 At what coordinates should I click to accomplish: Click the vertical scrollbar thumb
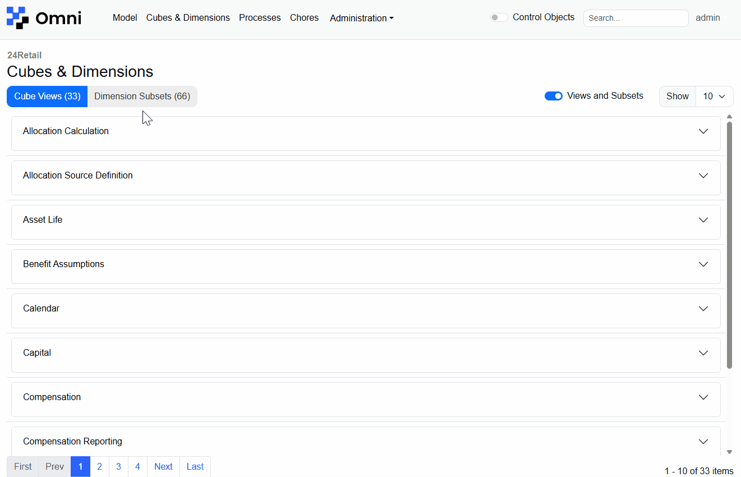click(x=729, y=245)
